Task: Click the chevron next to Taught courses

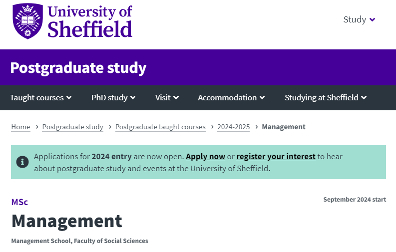Action: 69,98
